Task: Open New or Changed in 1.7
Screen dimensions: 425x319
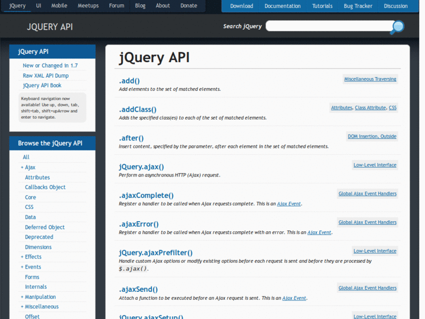Action: (50, 65)
